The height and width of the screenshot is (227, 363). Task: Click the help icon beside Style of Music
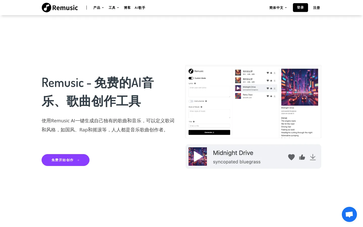click(x=201, y=107)
